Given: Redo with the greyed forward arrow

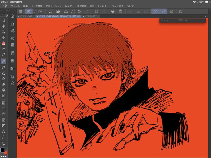Looking at the screenshot, I should (x=87, y=11).
